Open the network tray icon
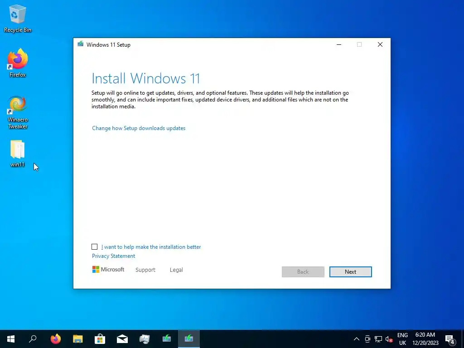464x348 pixels. tap(378, 339)
